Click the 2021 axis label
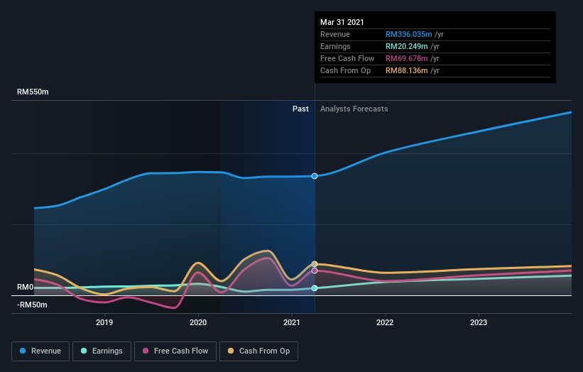The image size is (583, 372). [x=292, y=322]
